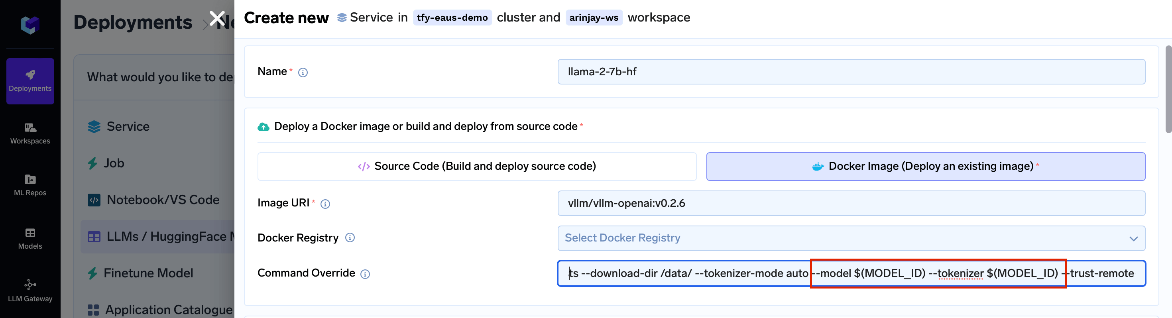Select Finetune Model option

pos(140,273)
